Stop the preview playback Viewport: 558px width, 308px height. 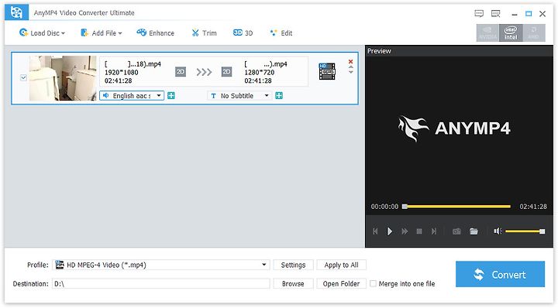point(419,231)
